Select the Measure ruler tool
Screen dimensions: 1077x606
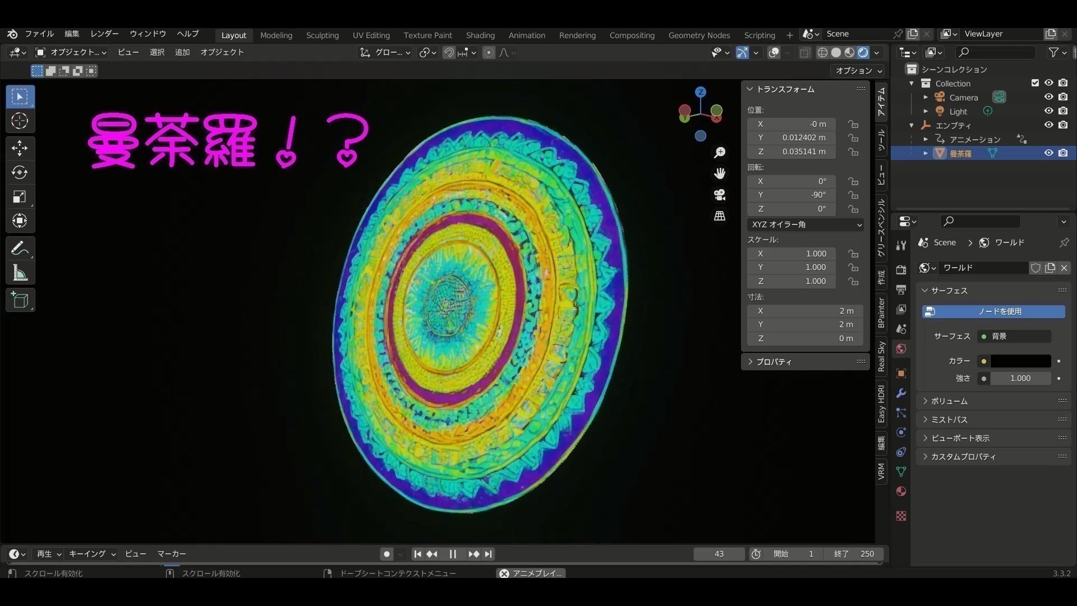(x=20, y=273)
